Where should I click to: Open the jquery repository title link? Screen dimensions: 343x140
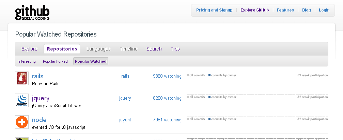coord(41,98)
